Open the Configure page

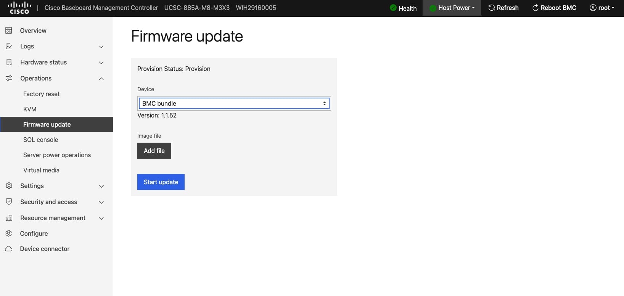click(x=34, y=233)
